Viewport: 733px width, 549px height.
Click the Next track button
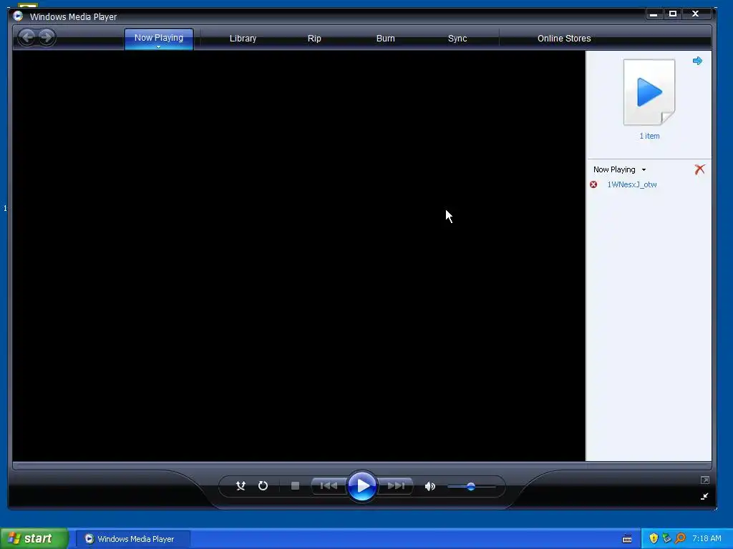(x=395, y=486)
